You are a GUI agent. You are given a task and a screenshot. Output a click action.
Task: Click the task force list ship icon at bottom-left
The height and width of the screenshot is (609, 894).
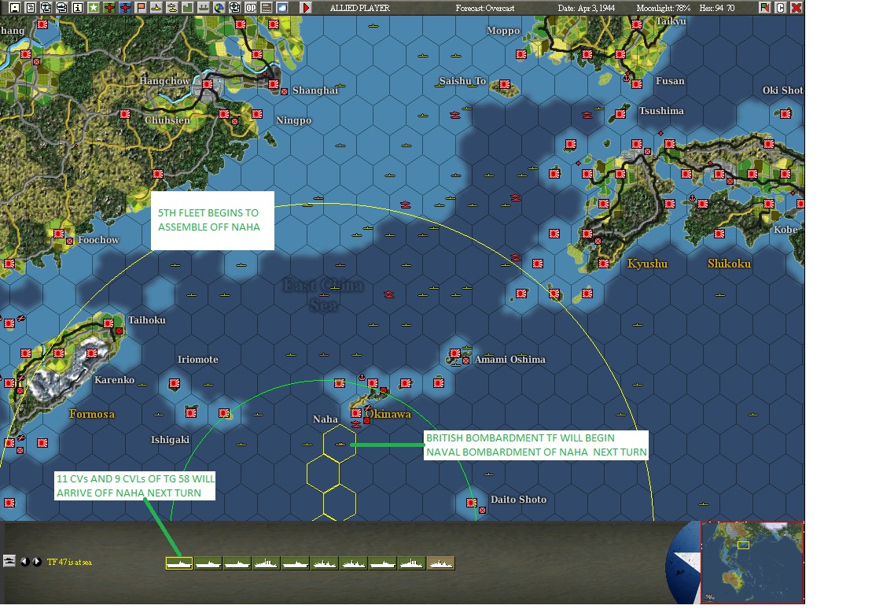click(9, 561)
